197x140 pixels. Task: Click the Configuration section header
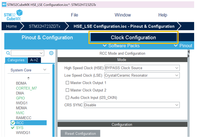tap(122, 125)
